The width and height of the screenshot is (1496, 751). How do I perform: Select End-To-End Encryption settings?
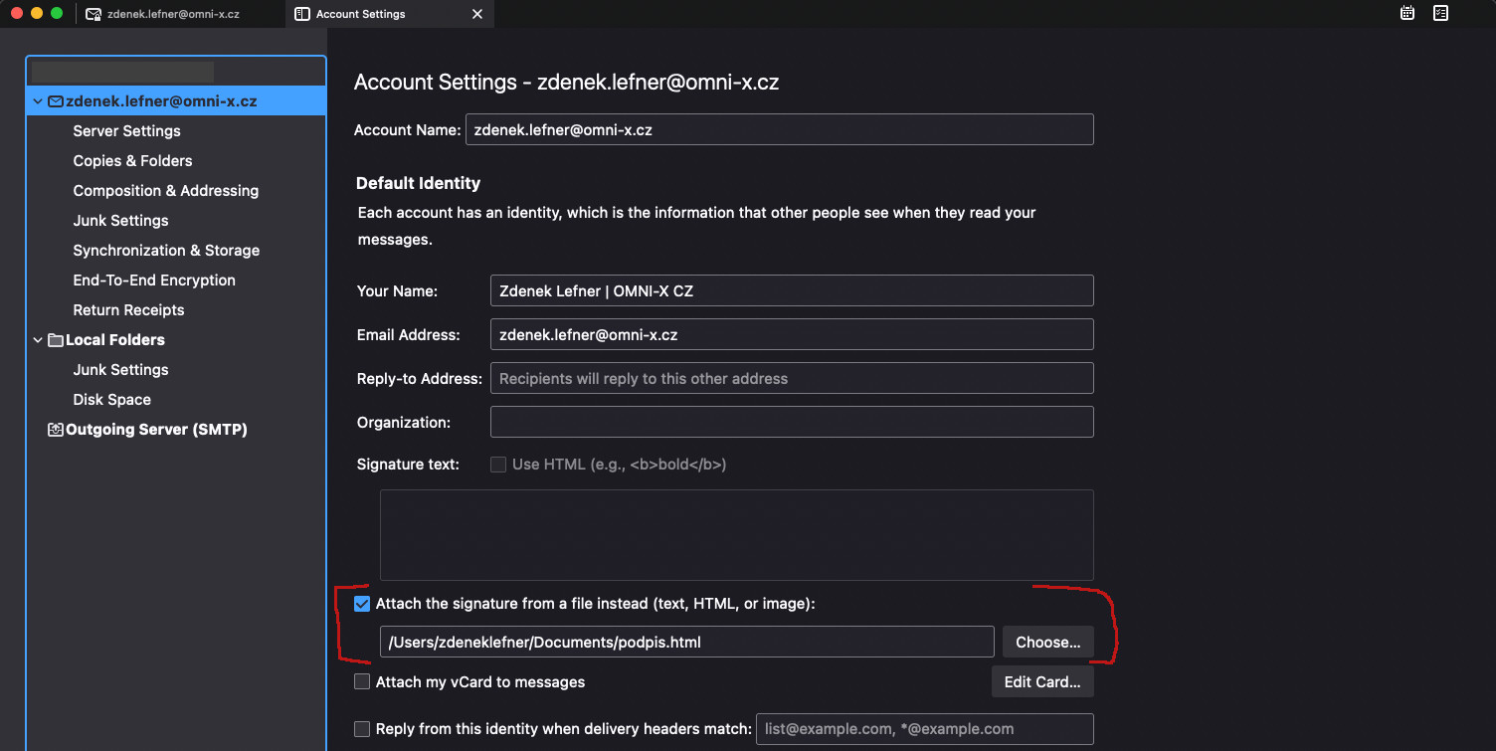click(154, 281)
